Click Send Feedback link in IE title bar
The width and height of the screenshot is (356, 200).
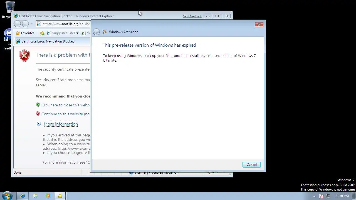point(192,16)
